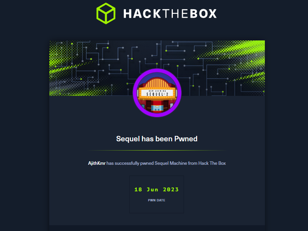Click the SEQUEL: 2 marquee sign
This screenshot has height=231, width=308.
tap(157, 93)
